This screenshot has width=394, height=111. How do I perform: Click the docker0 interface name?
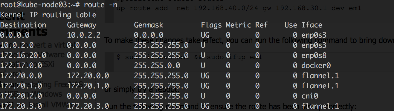[x=316, y=66]
